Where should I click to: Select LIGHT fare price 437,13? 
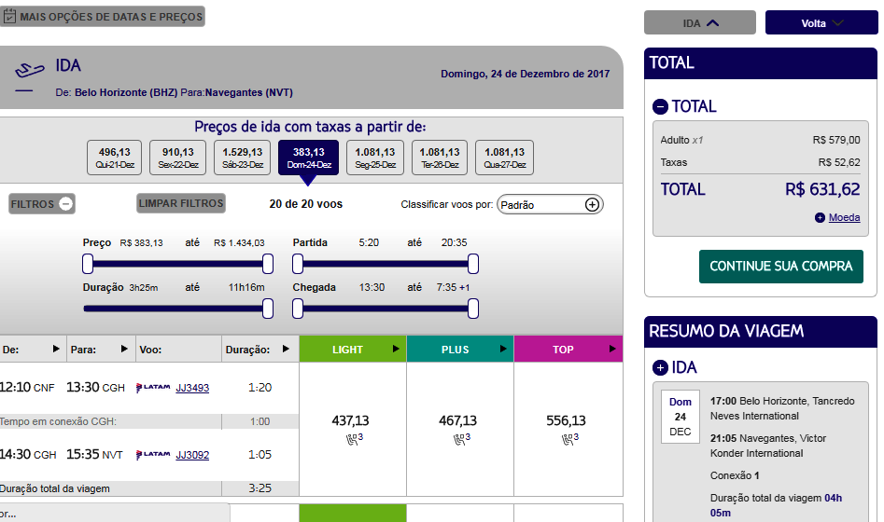point(351,420)
